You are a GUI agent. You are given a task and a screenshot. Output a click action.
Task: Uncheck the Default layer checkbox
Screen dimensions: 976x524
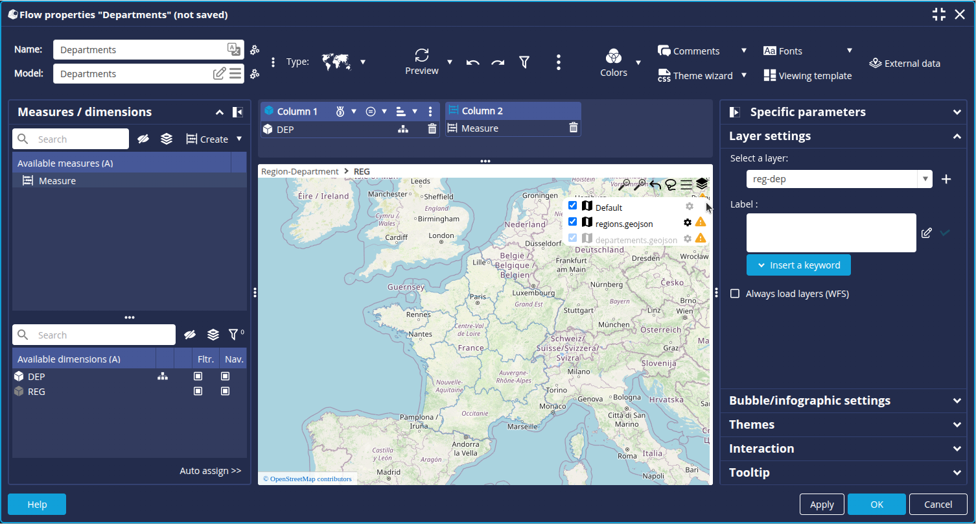click(x=572, y=206)
